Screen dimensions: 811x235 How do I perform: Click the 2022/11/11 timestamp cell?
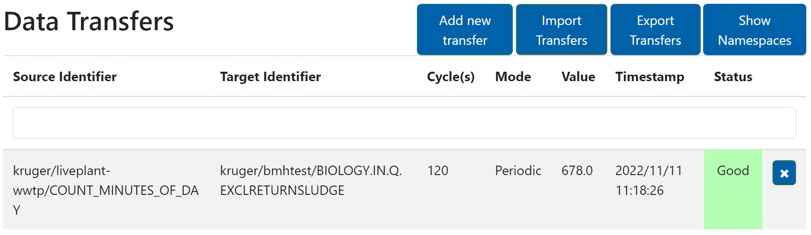tap(648, 180)
